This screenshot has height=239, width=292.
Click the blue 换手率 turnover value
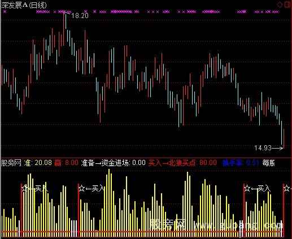[x=241, y=163]
